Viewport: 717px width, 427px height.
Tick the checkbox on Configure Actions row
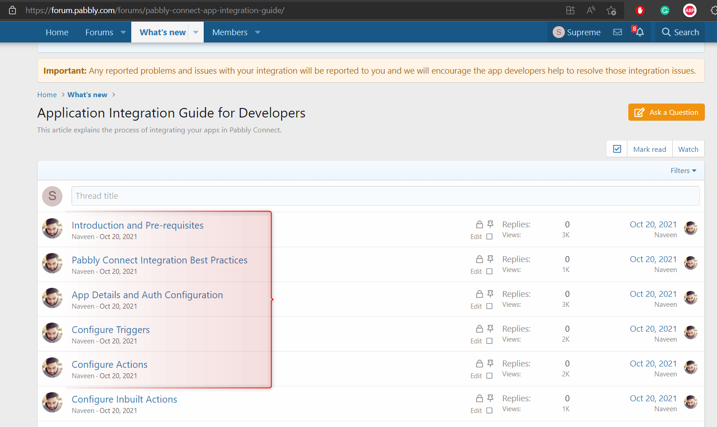click(489, 375)
